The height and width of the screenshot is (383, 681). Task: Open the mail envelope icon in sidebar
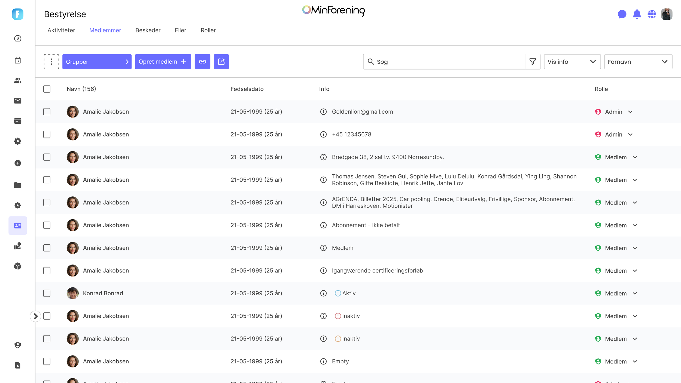[18, 101]
